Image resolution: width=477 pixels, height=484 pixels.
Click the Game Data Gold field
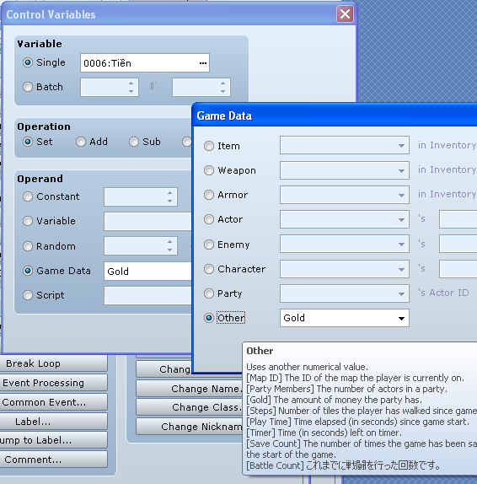tap(147, 272)
